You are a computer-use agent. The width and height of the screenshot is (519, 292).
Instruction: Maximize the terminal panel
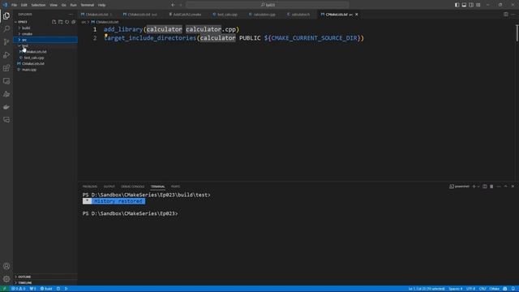pyautogui.click(x=506, y=187)
